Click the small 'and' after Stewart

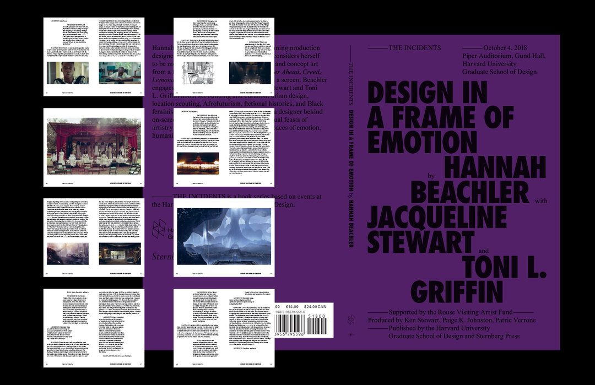point(484,251)
